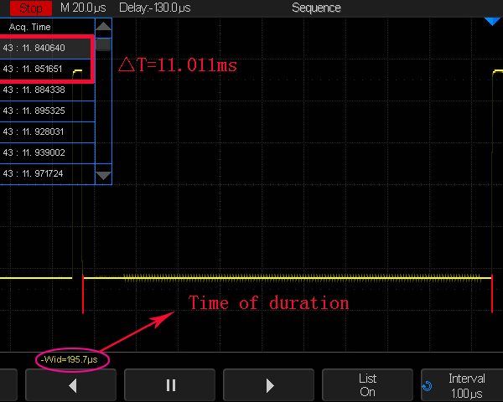Click the red Stop status indicator

[30, 8]
